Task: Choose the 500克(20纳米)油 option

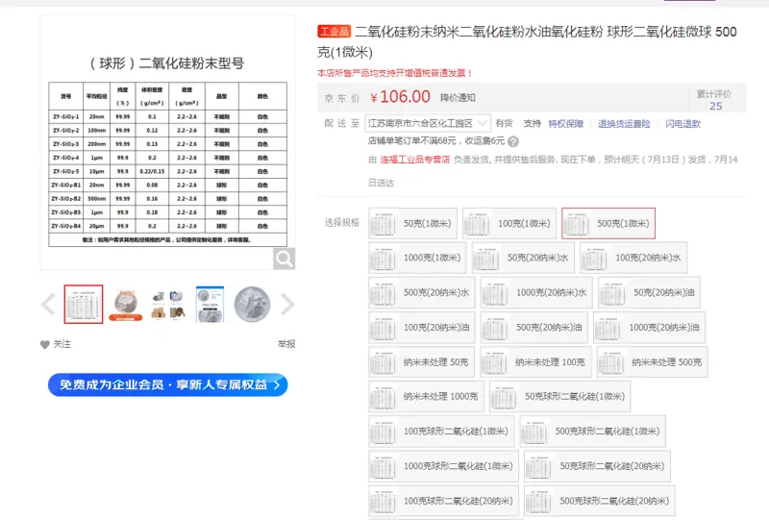Action: (x=534, y=327)
